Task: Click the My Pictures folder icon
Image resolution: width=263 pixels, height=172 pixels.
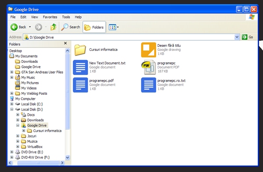Action: point(18,82)
